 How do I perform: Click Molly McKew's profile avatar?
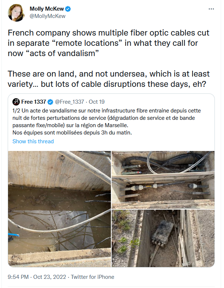point(16,13)
